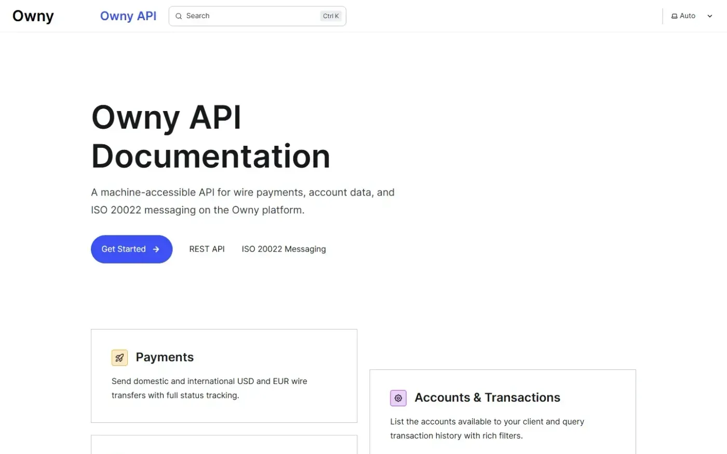
Task: Open the Accounts & Transactions card heading
Action: click(487, 397)
